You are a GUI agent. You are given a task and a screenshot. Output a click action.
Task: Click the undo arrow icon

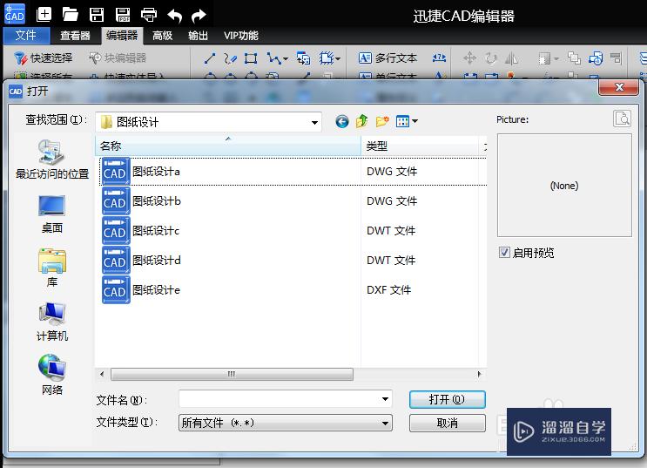174,16
